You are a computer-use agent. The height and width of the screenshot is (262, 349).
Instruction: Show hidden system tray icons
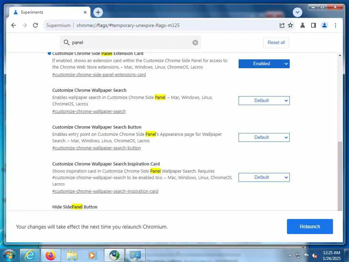pos(290,256)
